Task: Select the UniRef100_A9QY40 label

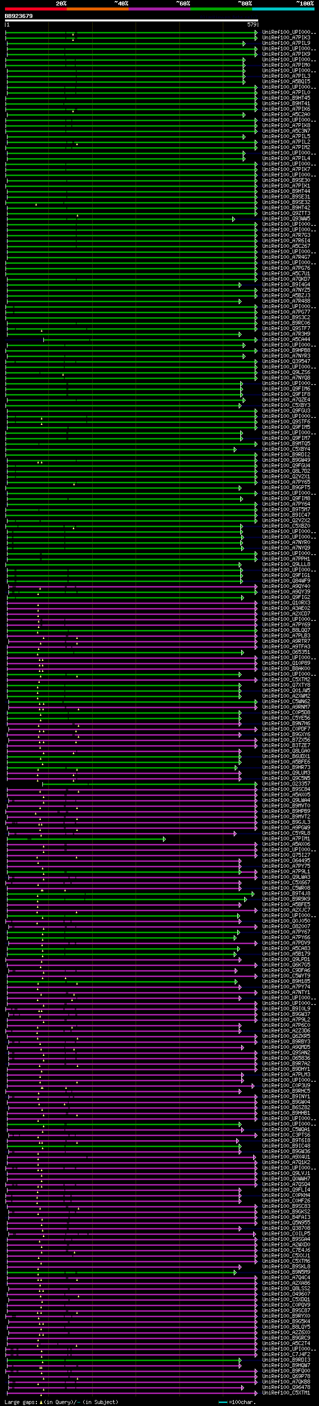Action: click(286, 587)
